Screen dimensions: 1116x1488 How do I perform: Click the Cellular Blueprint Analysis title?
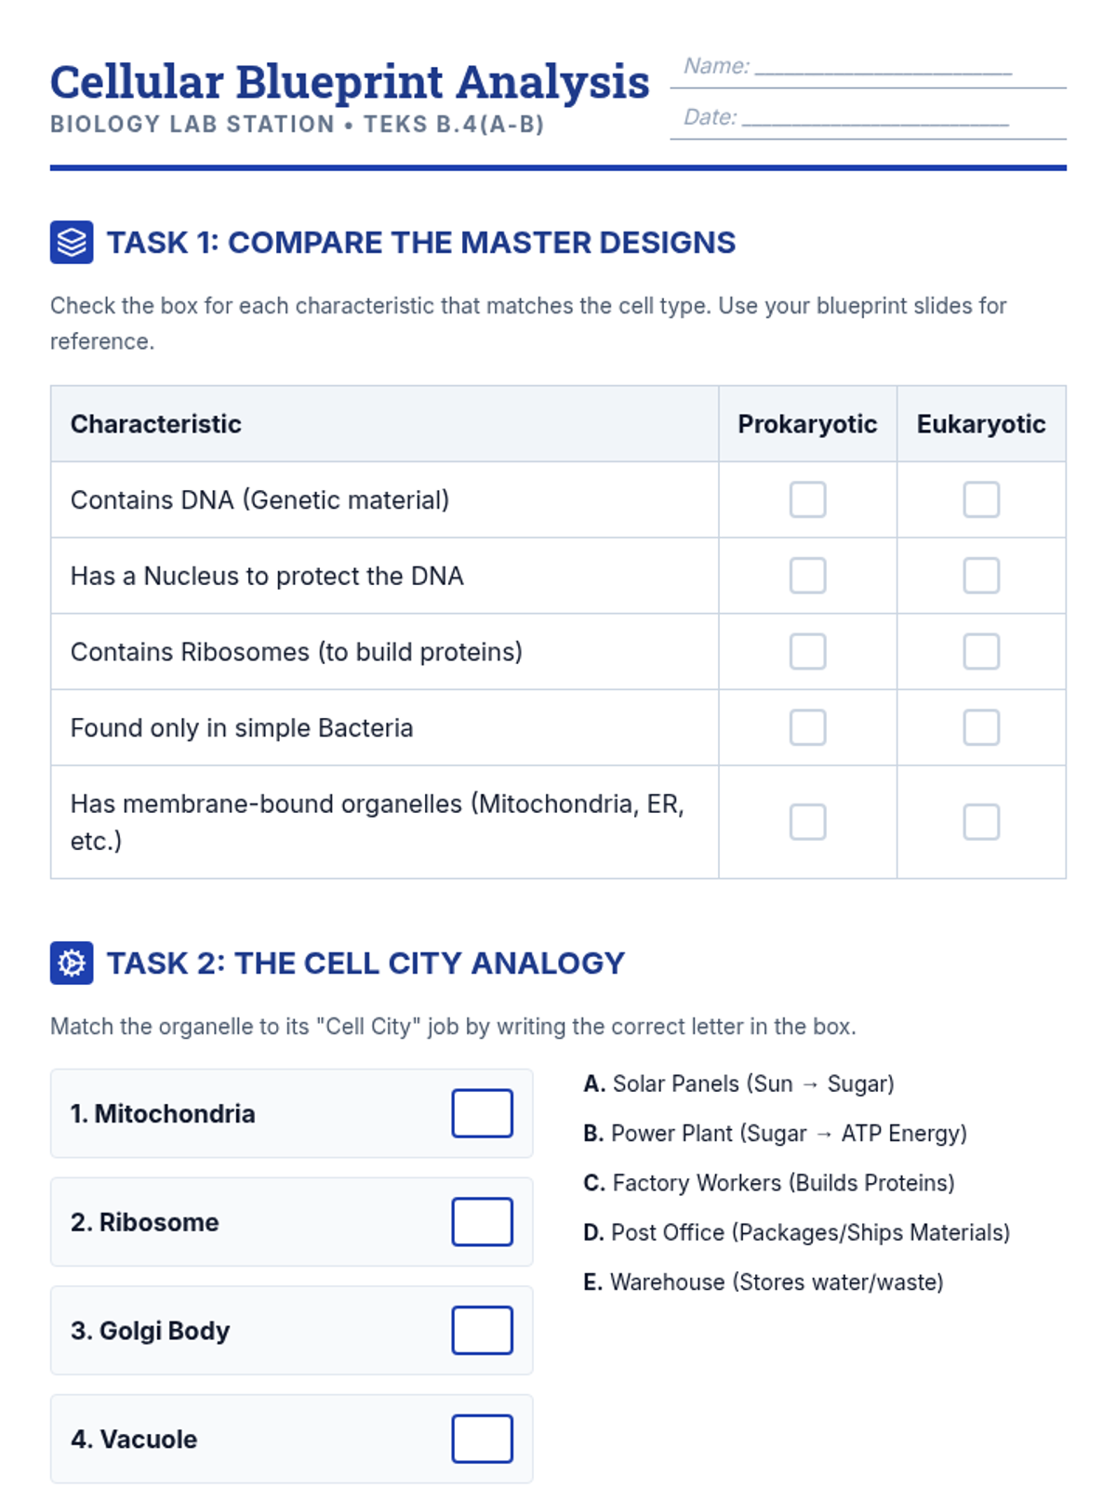click(x=350, y=82)
